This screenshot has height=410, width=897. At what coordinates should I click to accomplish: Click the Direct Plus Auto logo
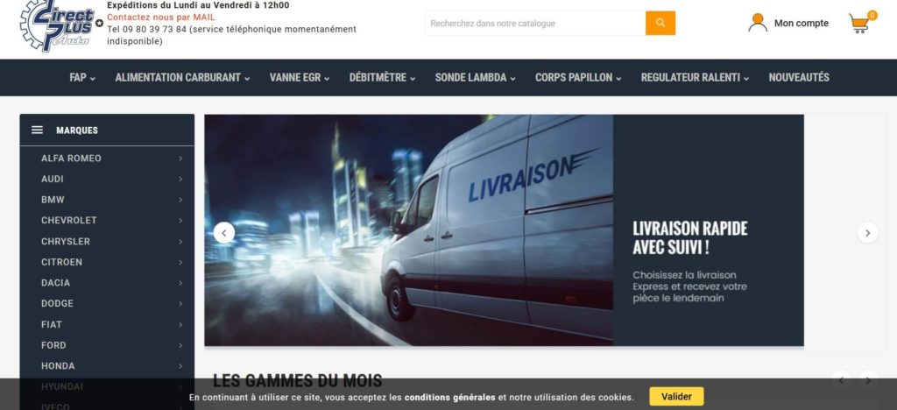pyautogui.click(x=57, y=25)
